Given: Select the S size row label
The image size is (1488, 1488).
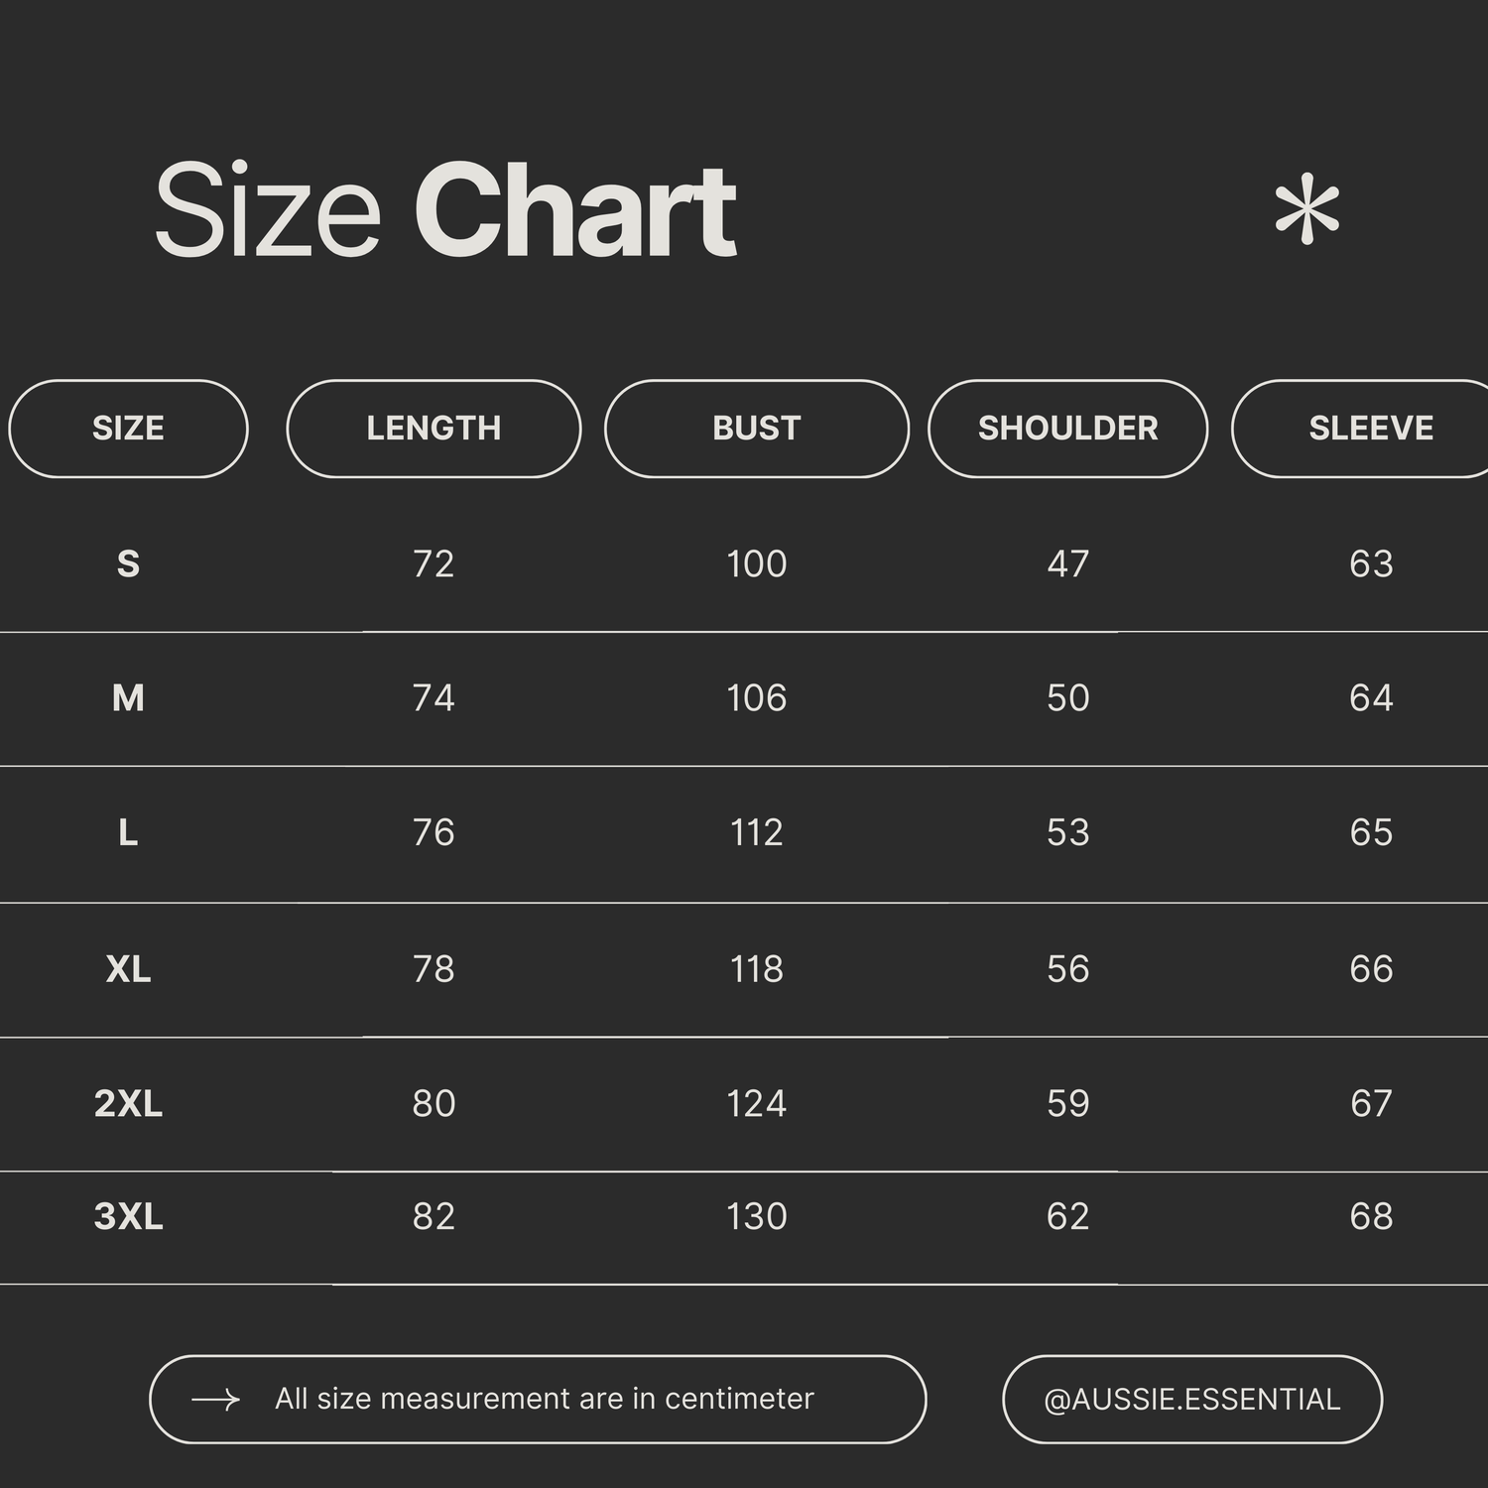Looking at the screenshot, I should click(x=128, y=563).
